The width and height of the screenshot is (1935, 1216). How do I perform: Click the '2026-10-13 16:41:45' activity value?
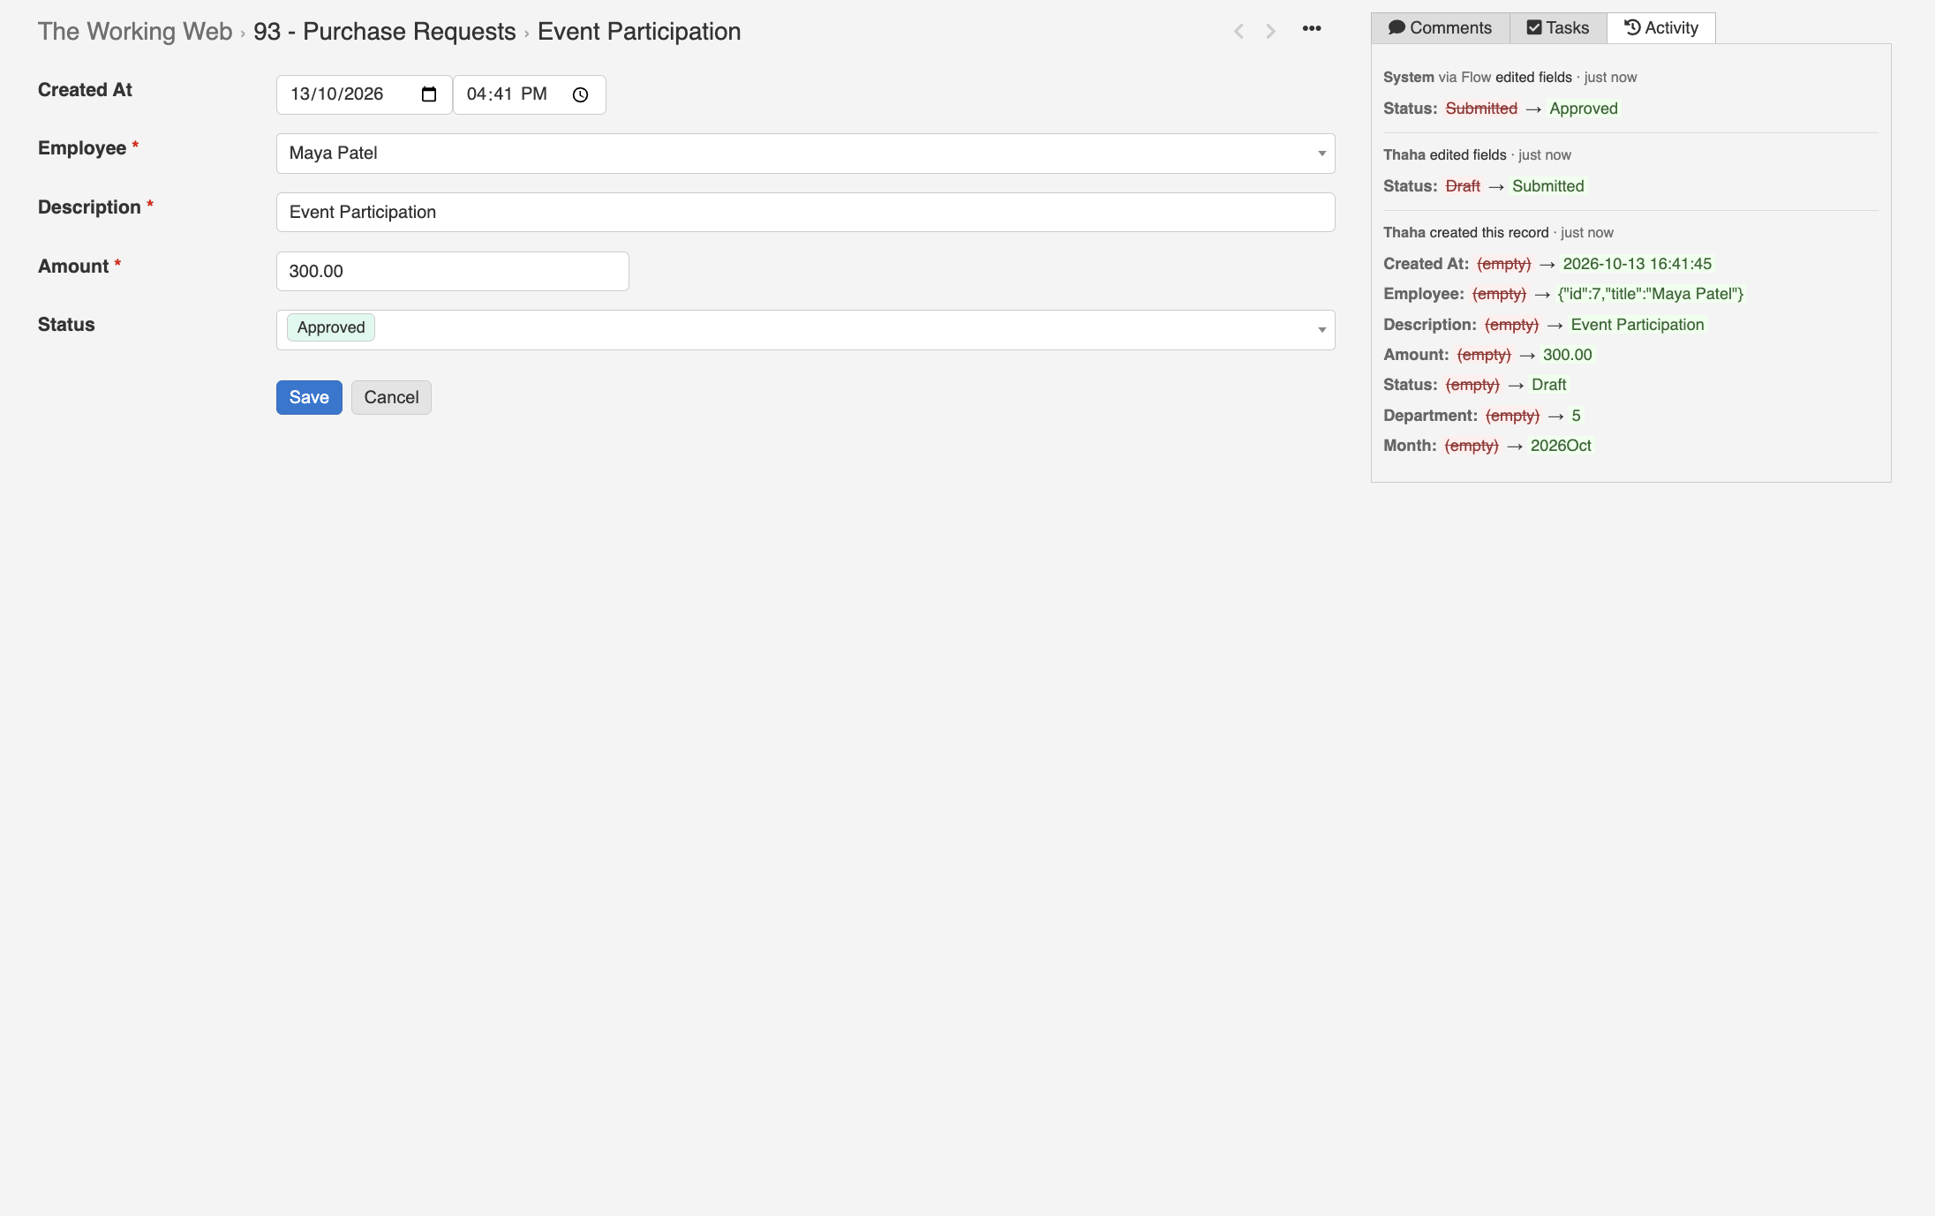[x=1637, y=264]
